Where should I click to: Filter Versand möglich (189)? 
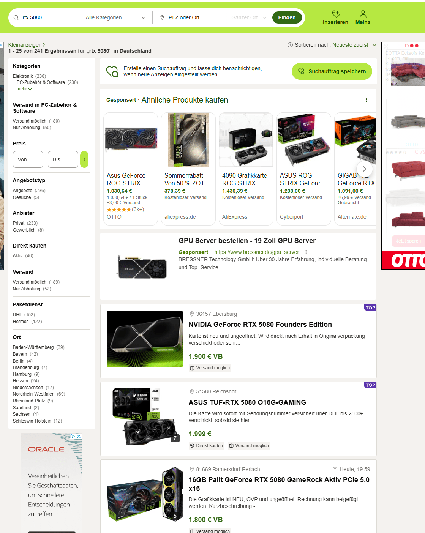(x=30, y=282)
